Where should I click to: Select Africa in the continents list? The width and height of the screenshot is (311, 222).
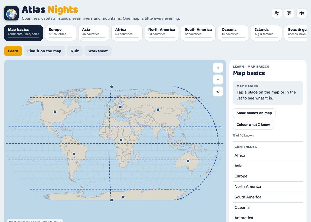point(268,155)
